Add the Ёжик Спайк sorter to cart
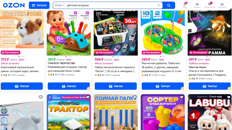Screen dimensions: 232x130 coord(69,86)
